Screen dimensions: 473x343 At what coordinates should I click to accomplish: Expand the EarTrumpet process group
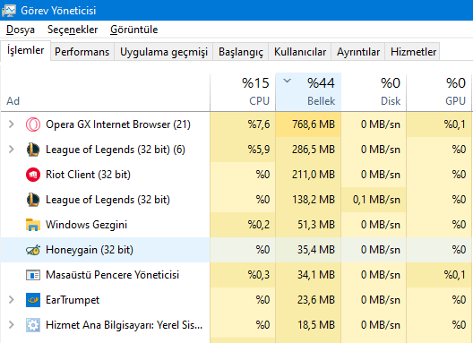[x=11, y=299]
